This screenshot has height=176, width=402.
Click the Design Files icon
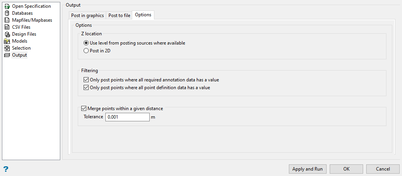(7, 34)
